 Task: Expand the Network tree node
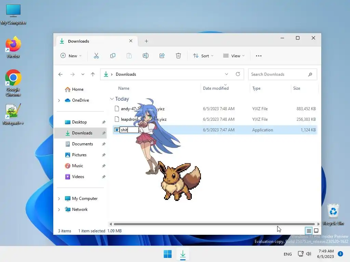(59, 209)
